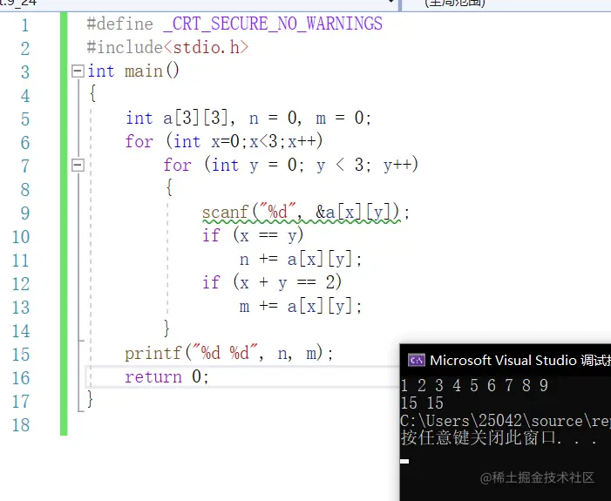The width and height of the screenshot is (611, 501).
Task: Collapse the main() function outline box
Action: (78, 71)
